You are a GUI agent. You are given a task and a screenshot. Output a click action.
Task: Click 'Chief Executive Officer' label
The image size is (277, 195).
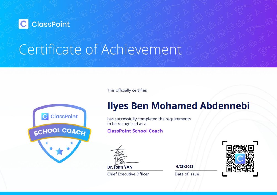(128, 174)
